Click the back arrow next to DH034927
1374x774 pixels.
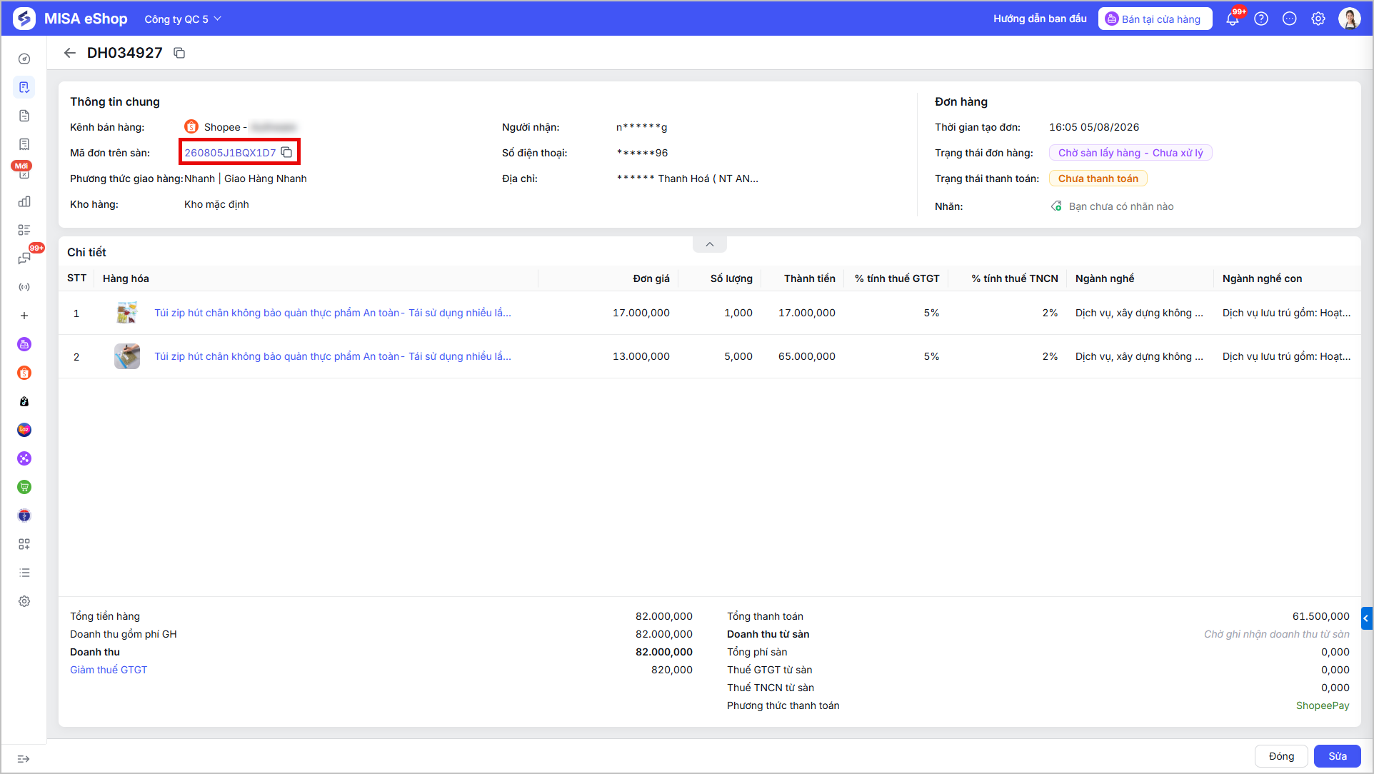pyautogui.click(x=69, y=53)
